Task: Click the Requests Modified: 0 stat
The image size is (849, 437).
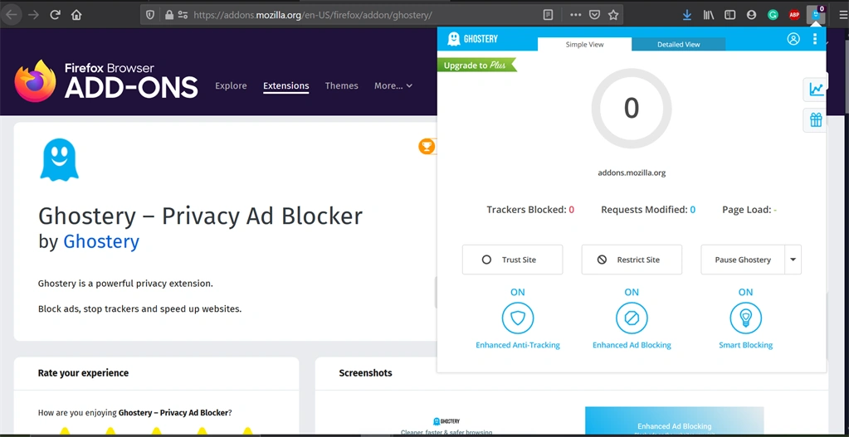Action: [648, 210]
